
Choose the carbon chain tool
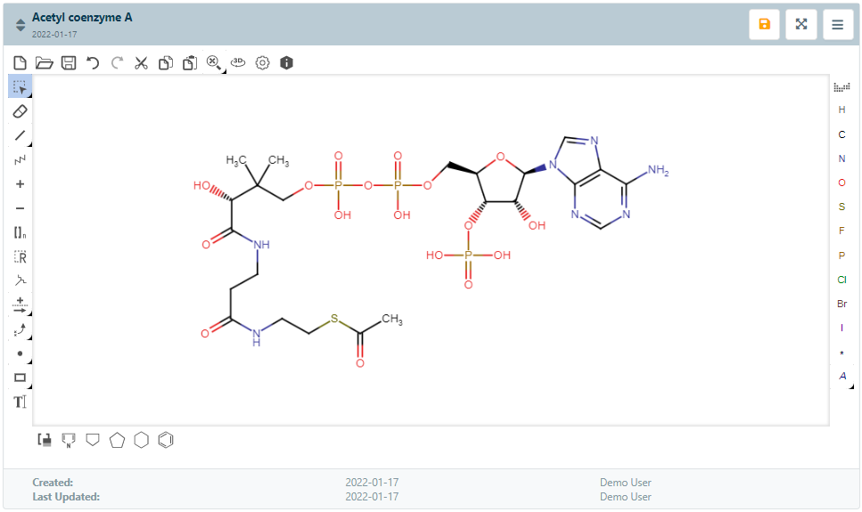(21, 160)
